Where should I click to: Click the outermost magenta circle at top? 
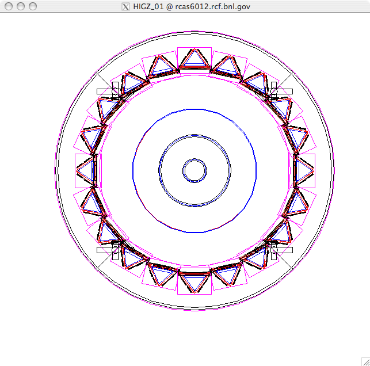point(194,32)
